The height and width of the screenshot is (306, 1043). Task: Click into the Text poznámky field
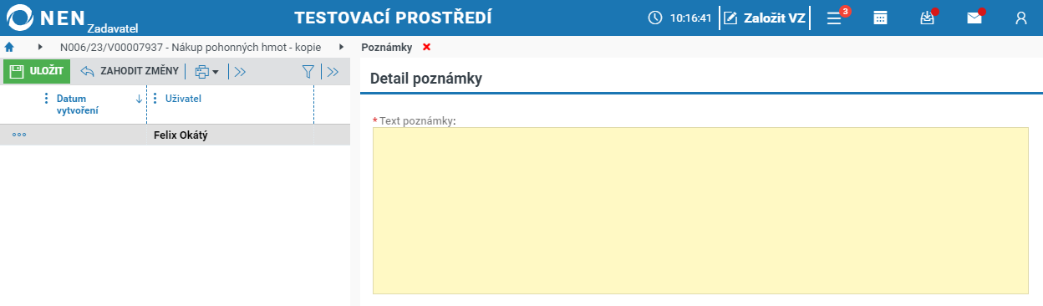click(700, 211)
